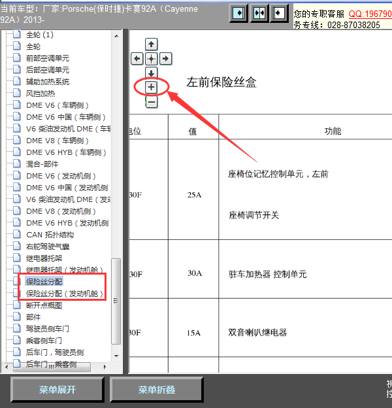This screenshot has width=392, height=408.
Task: Click the horizontal scrollbar right arrow in tree
Action: pos(105,367)
